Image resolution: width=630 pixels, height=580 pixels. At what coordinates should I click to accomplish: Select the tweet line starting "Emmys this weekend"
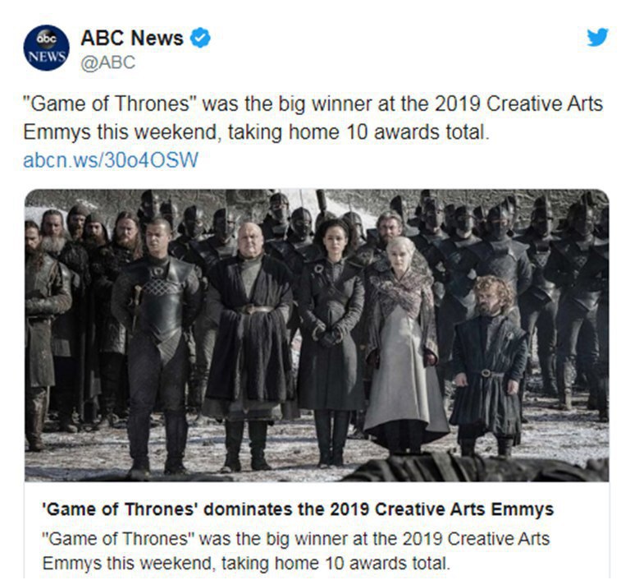[x=256, y=133]
